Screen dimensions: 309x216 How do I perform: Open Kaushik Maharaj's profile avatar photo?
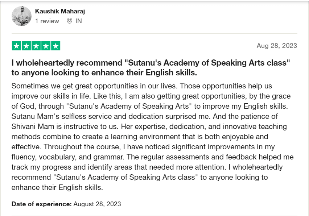[x=21, y=16]
